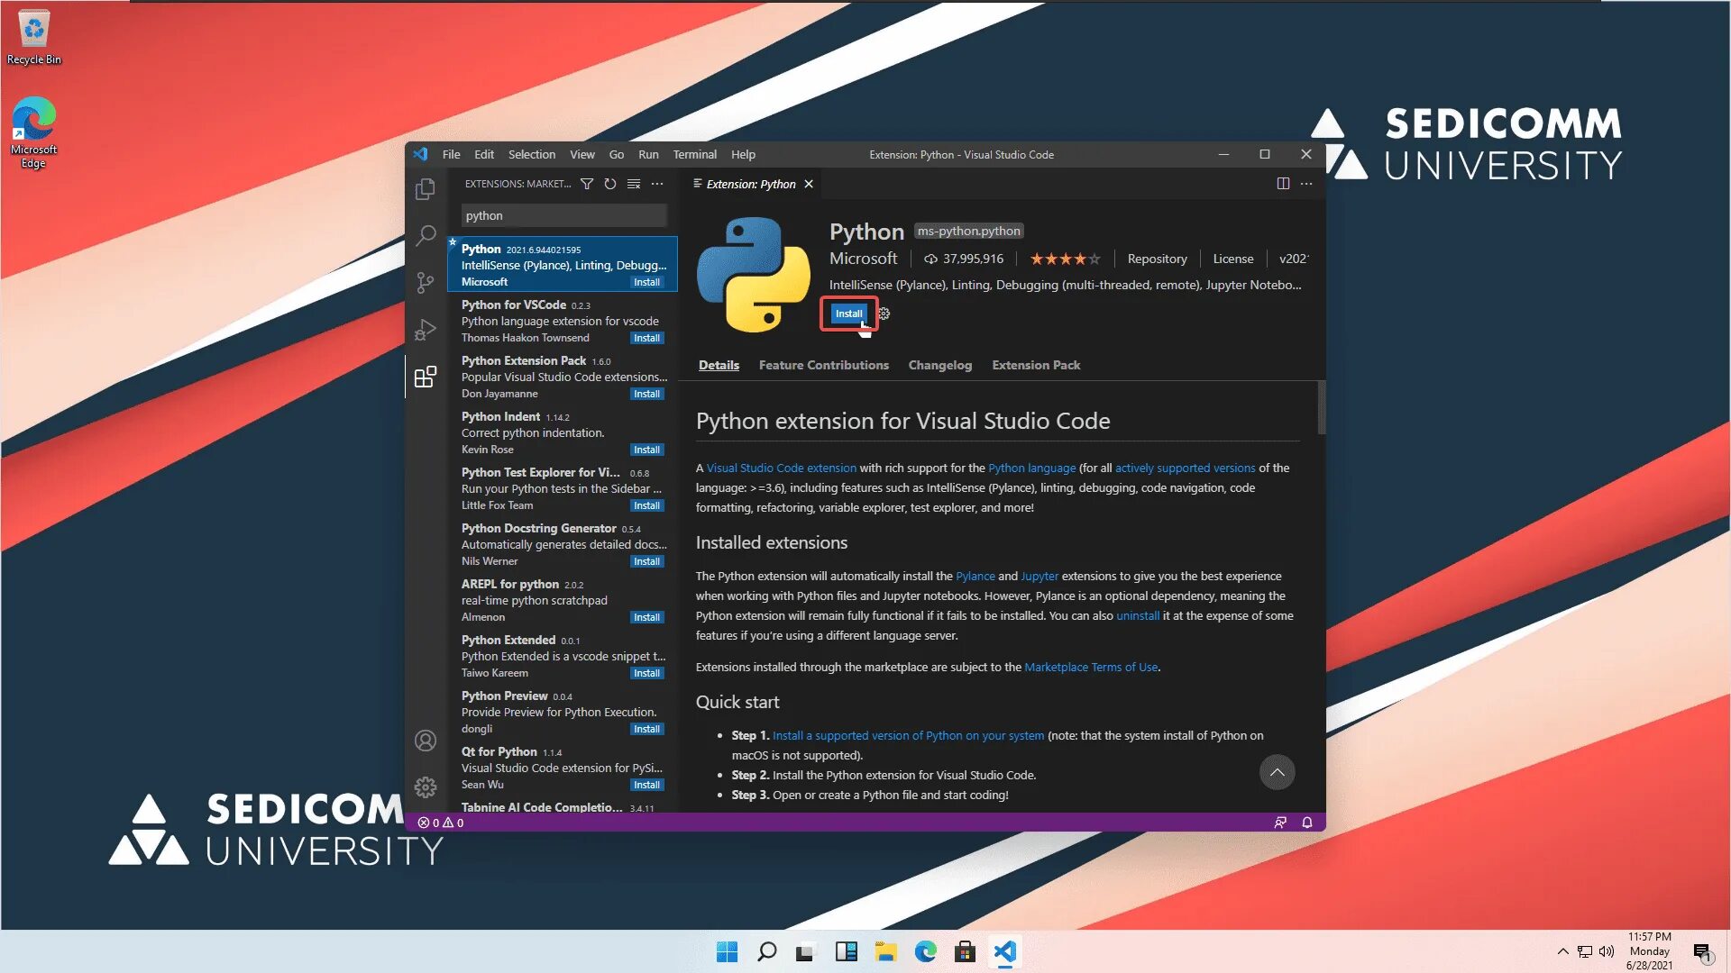The width and height of the screenshot is (1731, 973).
Task: Install the Python extension from details page
Action: tap(848, 314)
